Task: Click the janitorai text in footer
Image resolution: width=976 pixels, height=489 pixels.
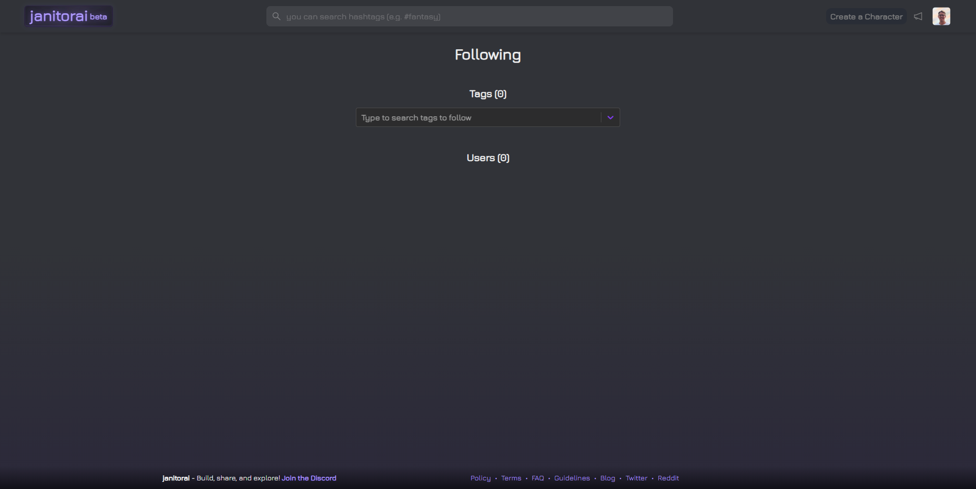Action: [176, 478]
